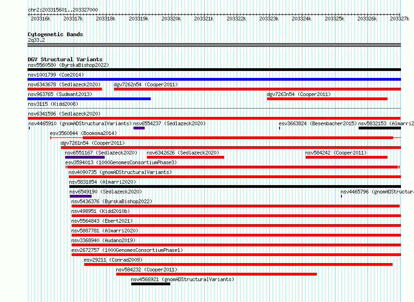This screenshot has height=302, width=414.
Task: Open dgv7263n54 (Cooper2011) label
Action: 299,94
